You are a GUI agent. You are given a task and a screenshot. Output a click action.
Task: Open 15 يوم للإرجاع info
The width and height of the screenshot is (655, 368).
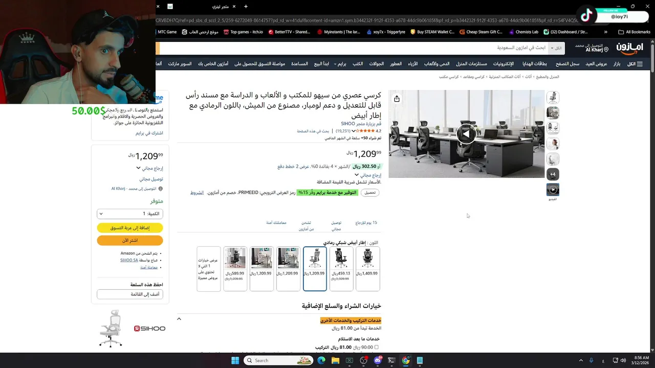[x=366, y=223]
